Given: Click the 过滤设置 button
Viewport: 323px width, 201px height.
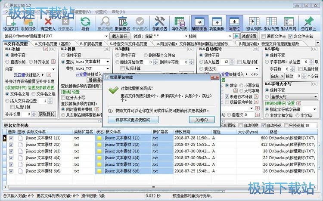Looking at the screenshot, I should tap(249, 37).
